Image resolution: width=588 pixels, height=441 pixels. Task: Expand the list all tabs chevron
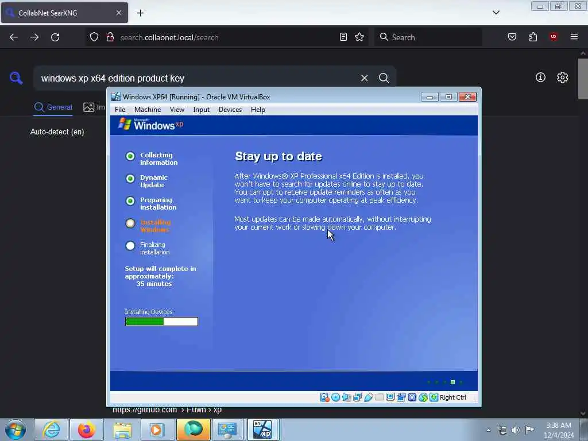click(496, 13)
